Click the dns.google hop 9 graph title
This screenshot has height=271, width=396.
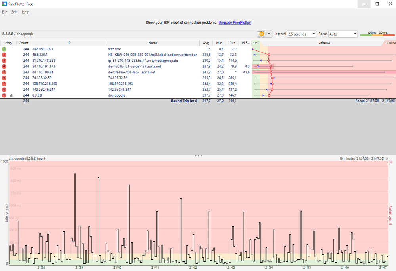(x=27, y=159)
